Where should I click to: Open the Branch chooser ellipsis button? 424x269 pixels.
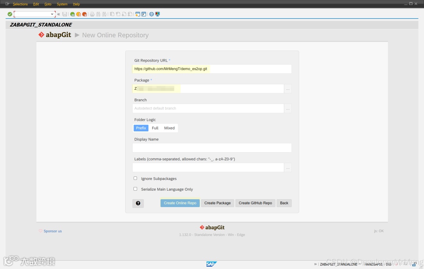[x=288, y=108]
